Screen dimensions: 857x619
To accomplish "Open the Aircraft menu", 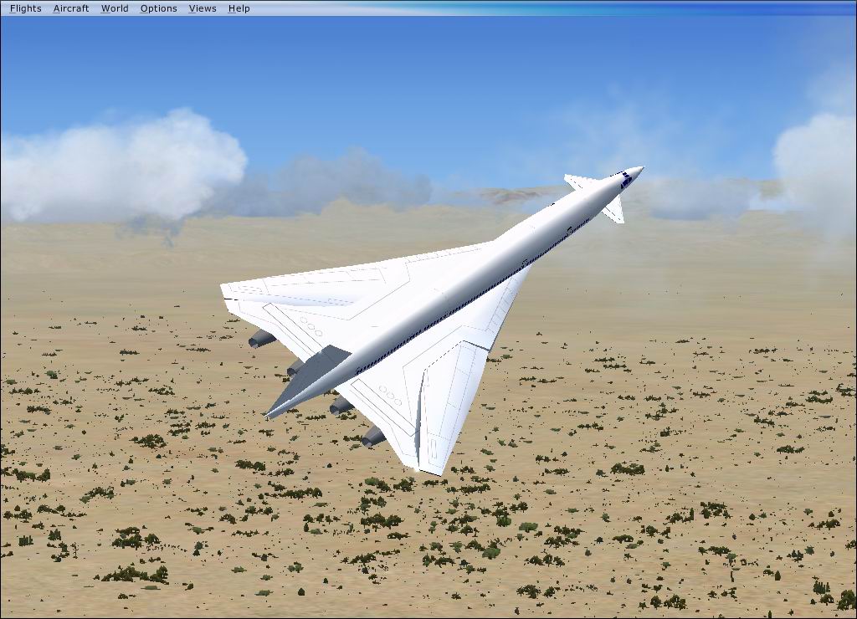I will coord(70,8).
